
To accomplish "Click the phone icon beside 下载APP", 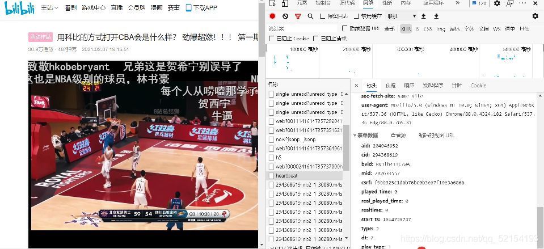I will [x=189, y=7].
